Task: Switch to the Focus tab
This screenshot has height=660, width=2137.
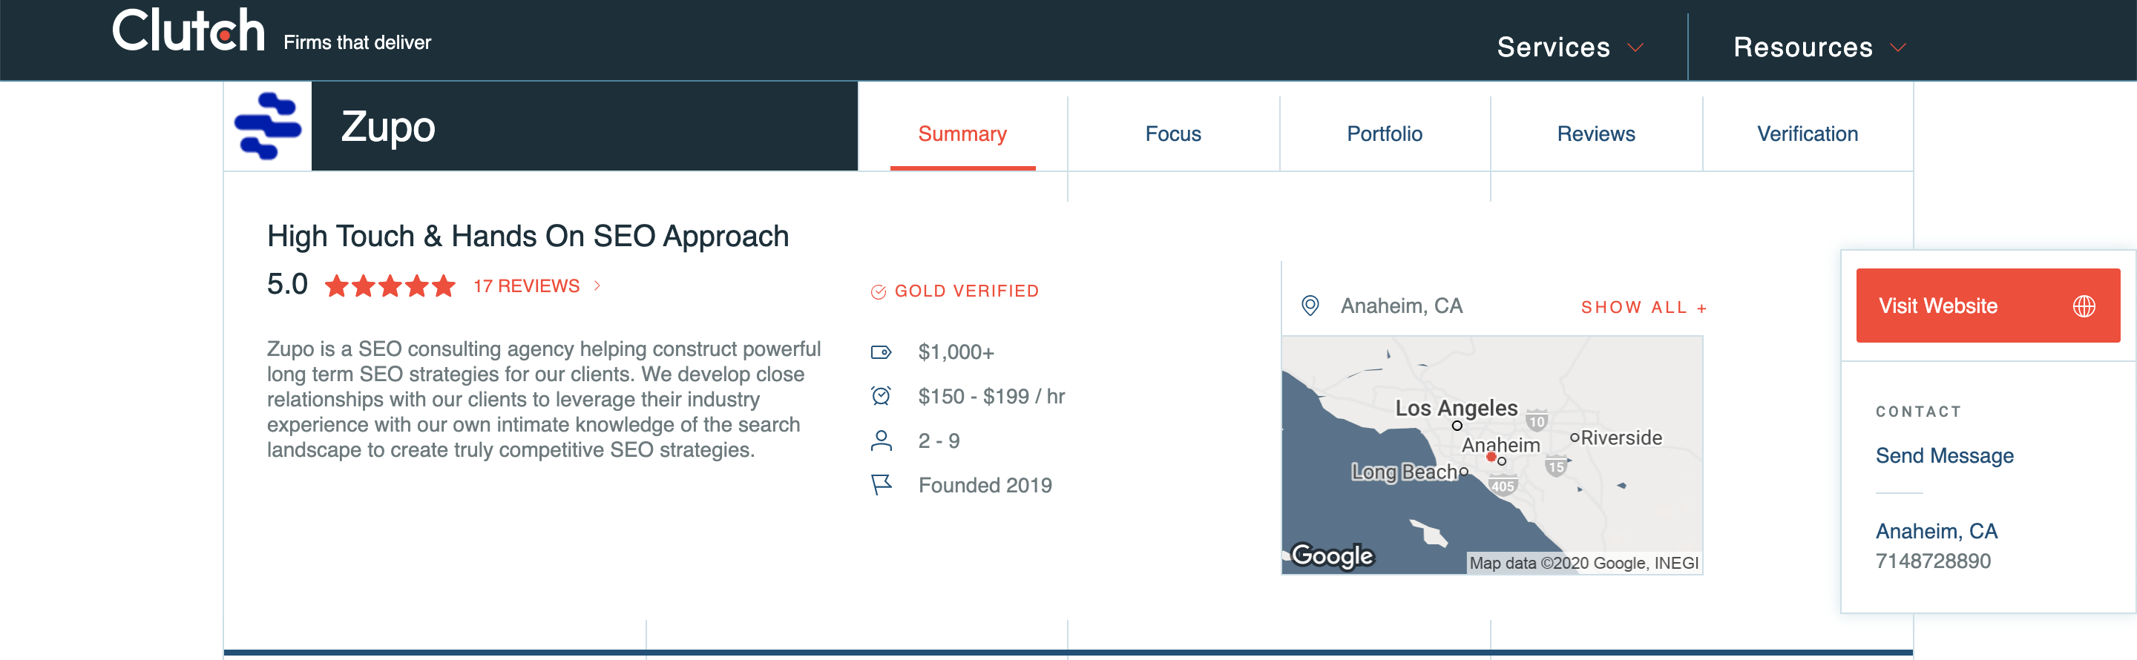Action: pyautogui.click(x=1173, y=133)
